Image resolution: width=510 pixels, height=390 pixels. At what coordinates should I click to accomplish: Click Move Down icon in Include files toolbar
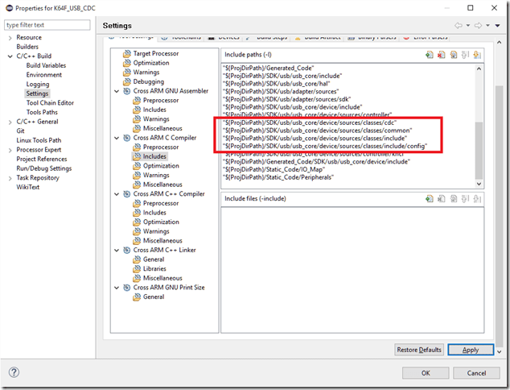477,199
